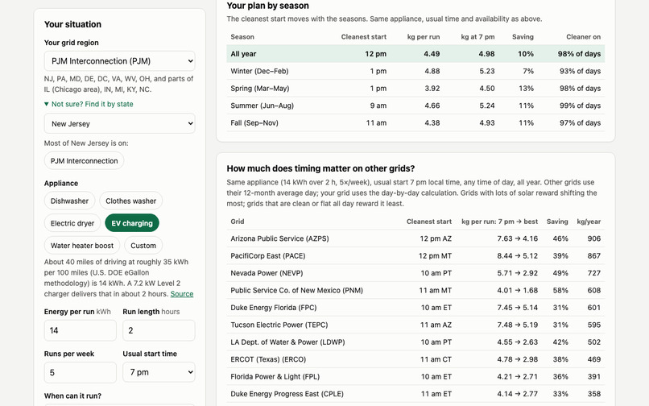Open the Usual start time dropdown
The width and height of the screenshot is (649, 406).
point(159,372)
